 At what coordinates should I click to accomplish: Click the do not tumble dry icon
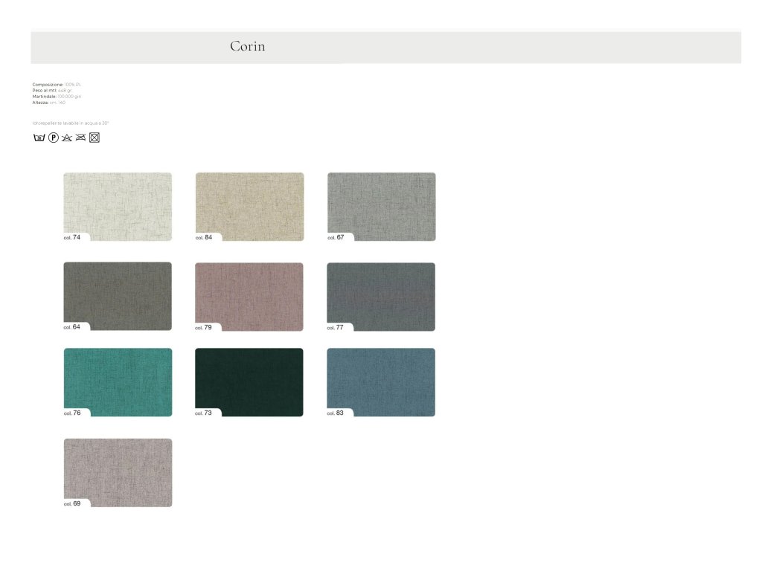coord(95,138)
